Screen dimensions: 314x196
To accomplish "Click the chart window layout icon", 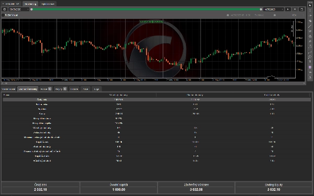I will point(301,9).
